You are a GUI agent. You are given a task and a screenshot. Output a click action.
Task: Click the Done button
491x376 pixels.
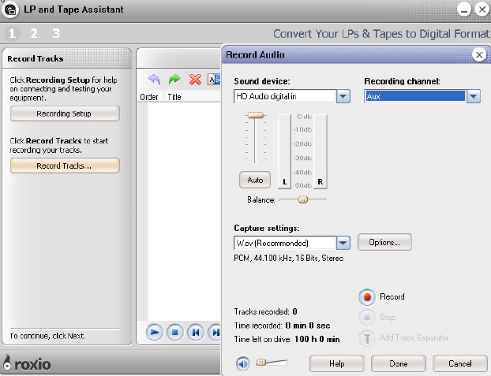click(x=399, y=363)
